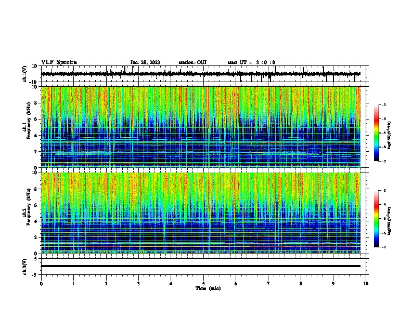Click the "-3" label on ch.1 color scale

[383, 104]
